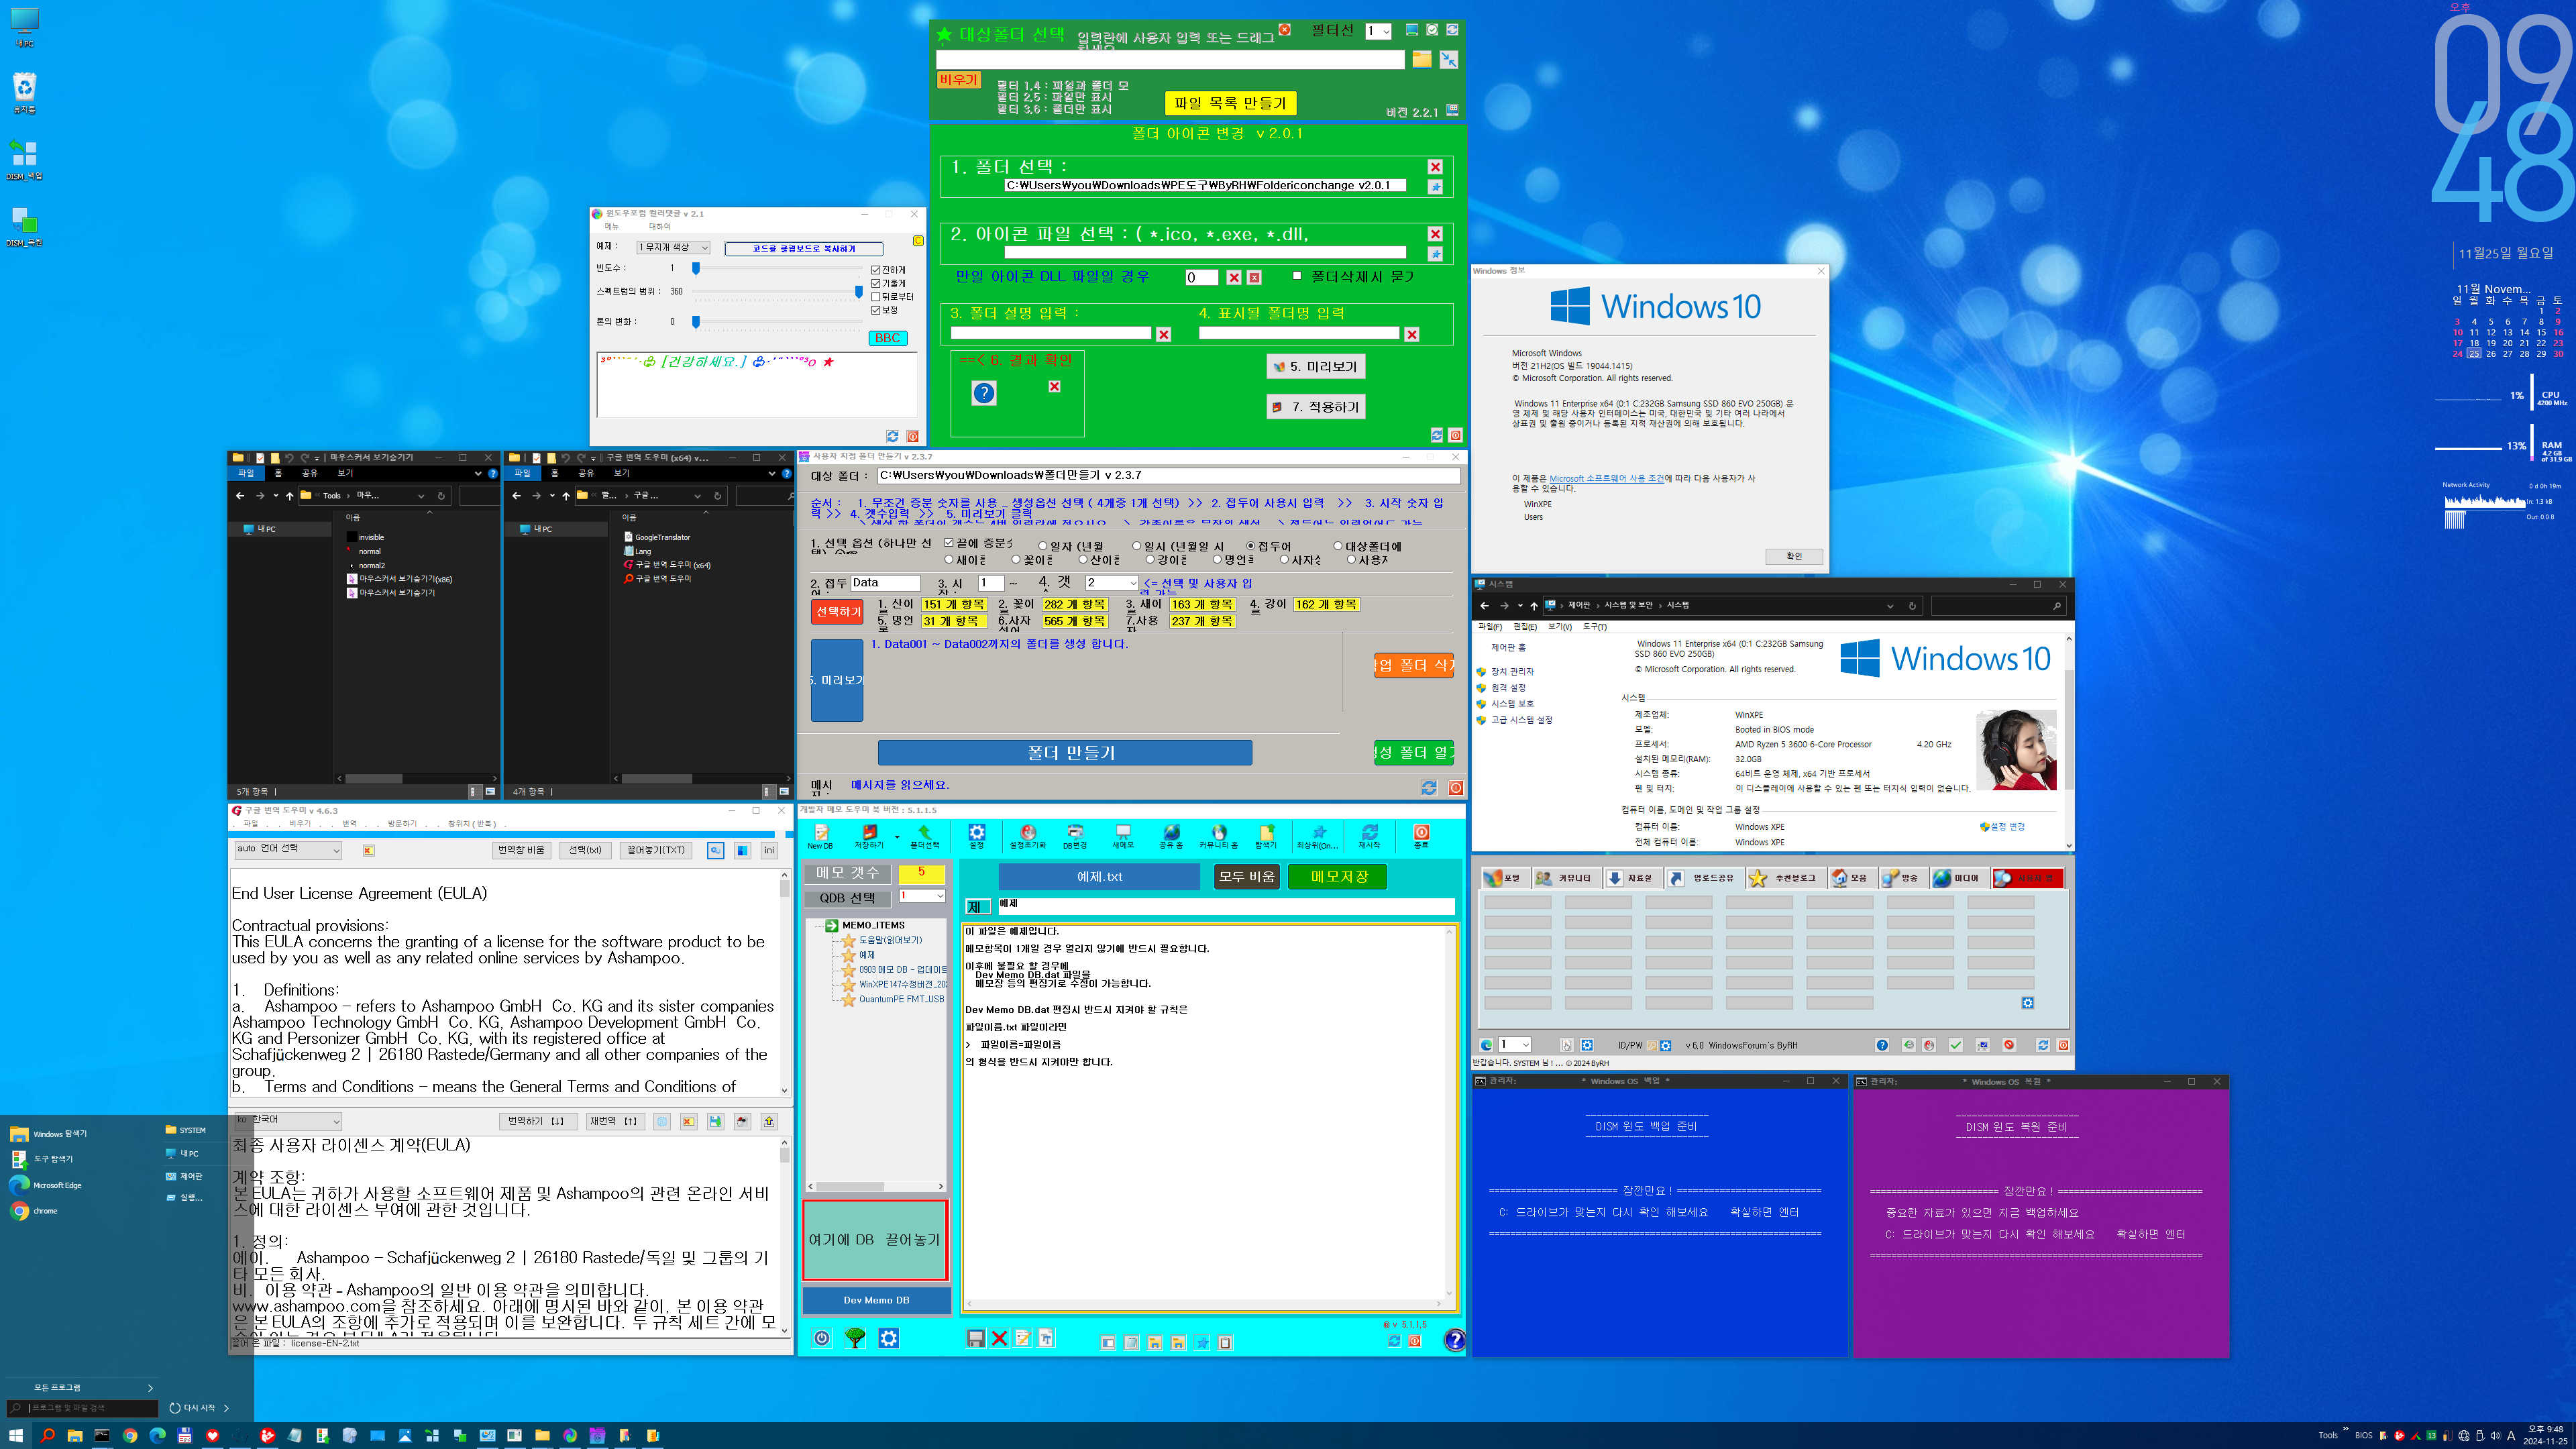Toggle 최상위 always-on-top star icon
The image size is (2576, 1449).
pos(1318,836)
